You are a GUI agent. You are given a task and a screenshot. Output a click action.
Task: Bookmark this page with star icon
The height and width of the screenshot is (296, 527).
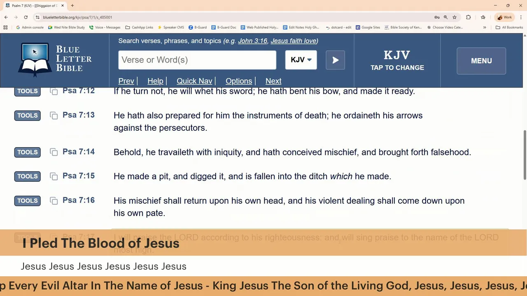pos(455,17)
